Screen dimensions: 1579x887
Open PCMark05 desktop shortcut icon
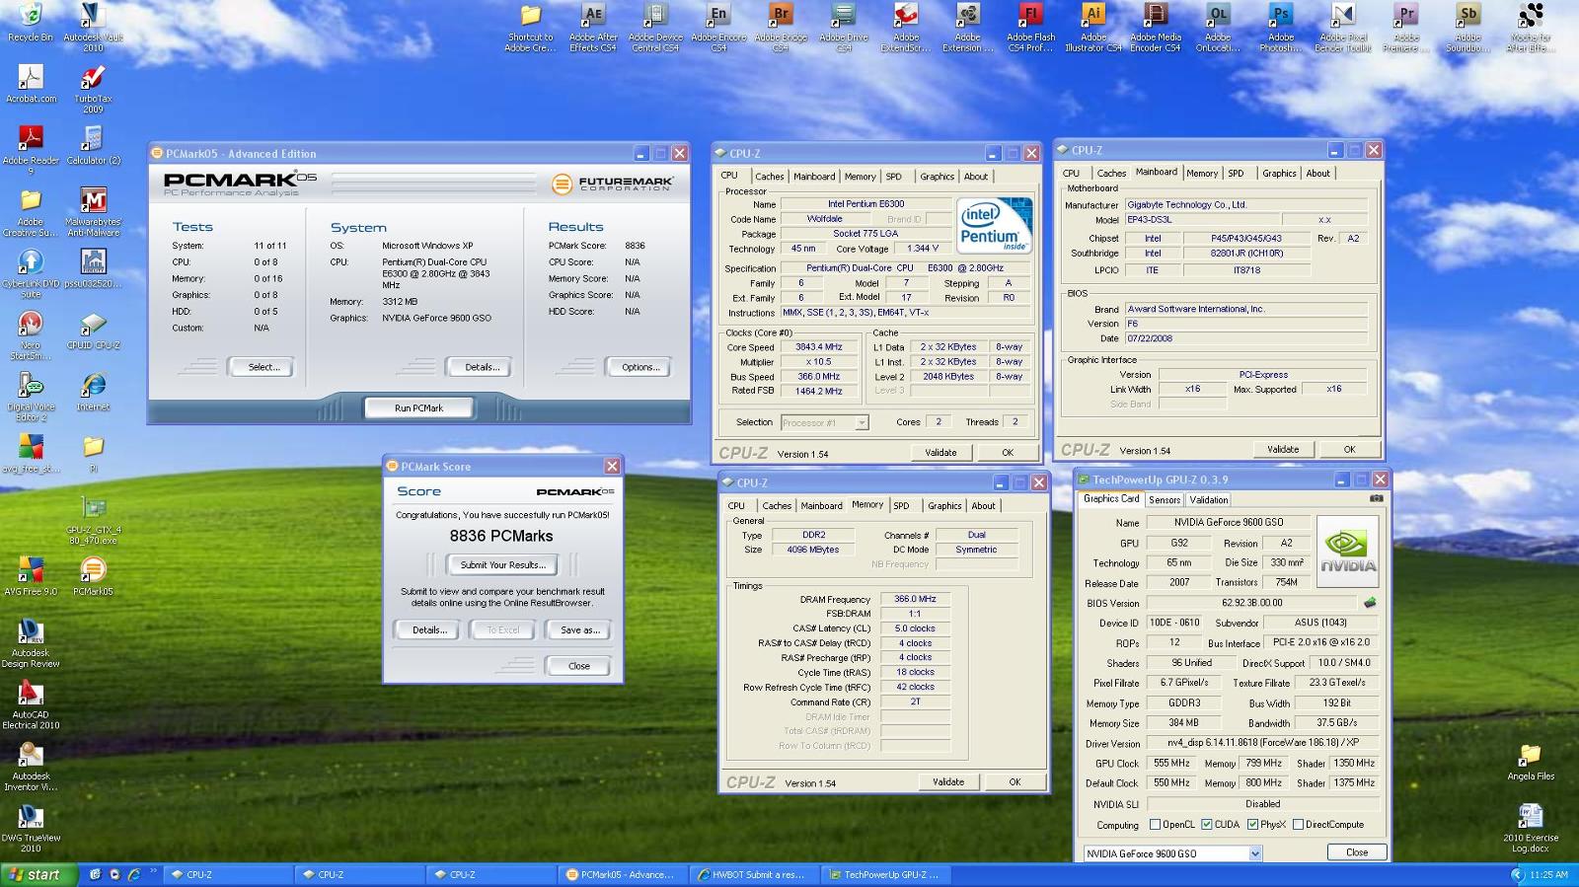coord(93,577)
